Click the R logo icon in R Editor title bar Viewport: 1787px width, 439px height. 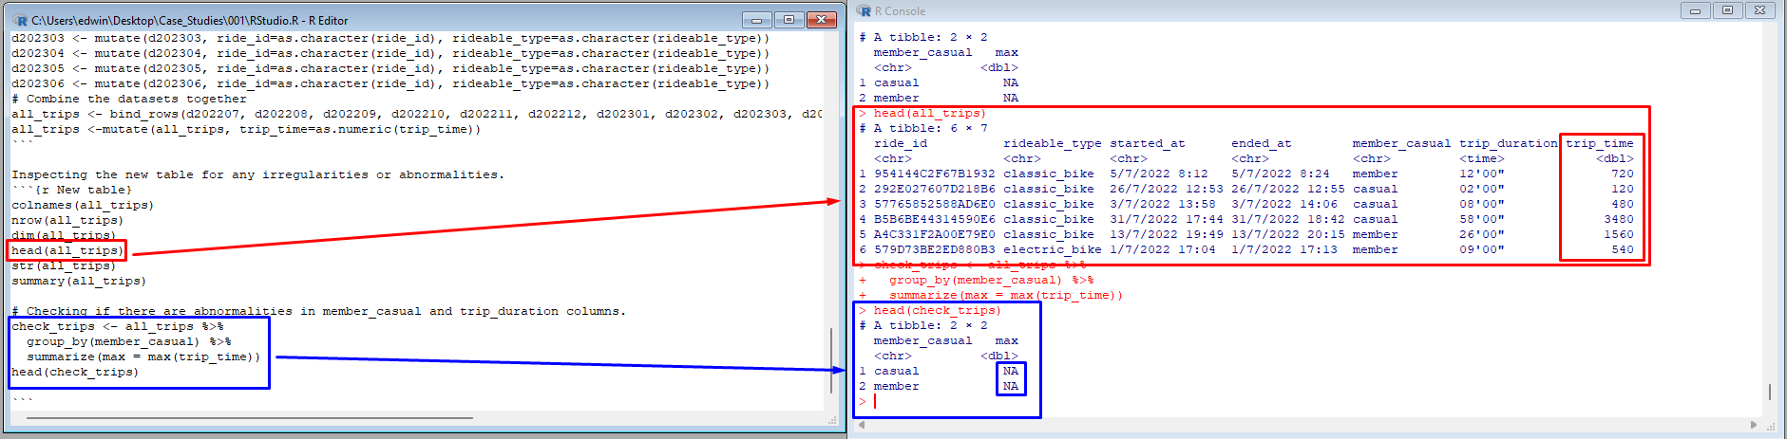click(x=20, y=20)
